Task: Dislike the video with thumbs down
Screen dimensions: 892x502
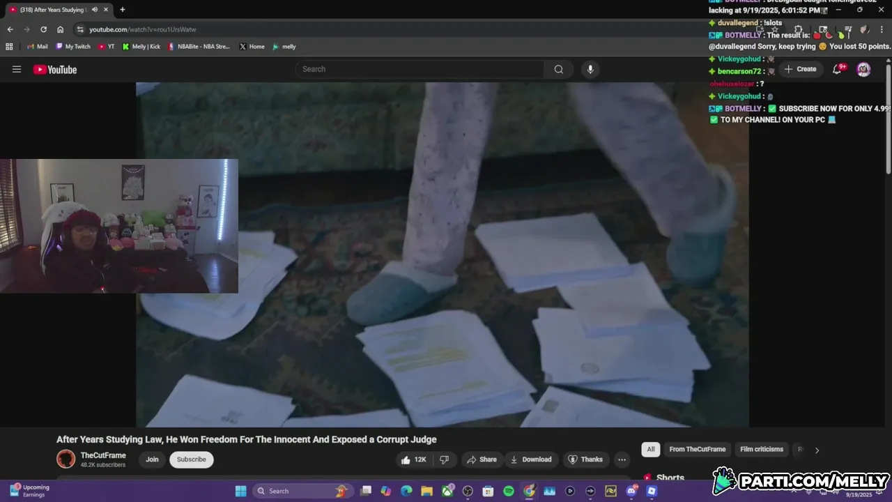Action: pos(444,459)
